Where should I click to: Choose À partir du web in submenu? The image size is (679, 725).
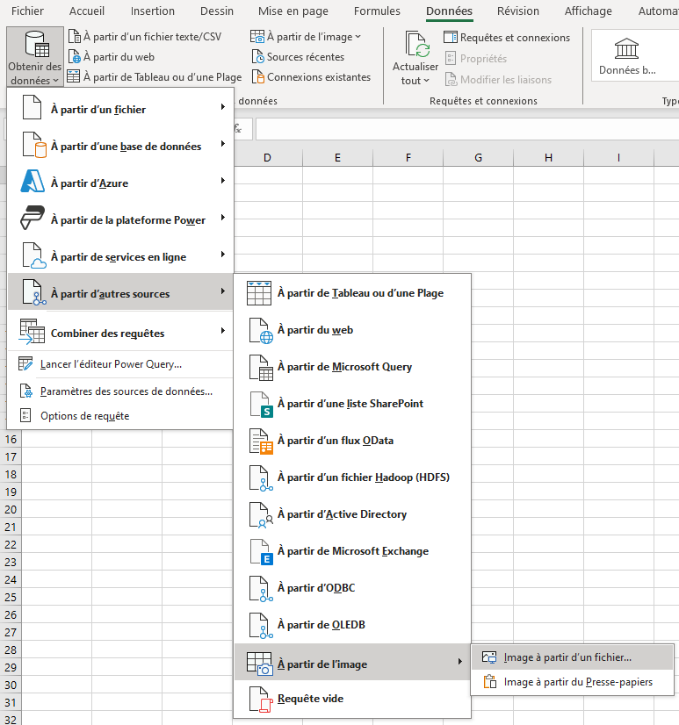click(352, 330)
